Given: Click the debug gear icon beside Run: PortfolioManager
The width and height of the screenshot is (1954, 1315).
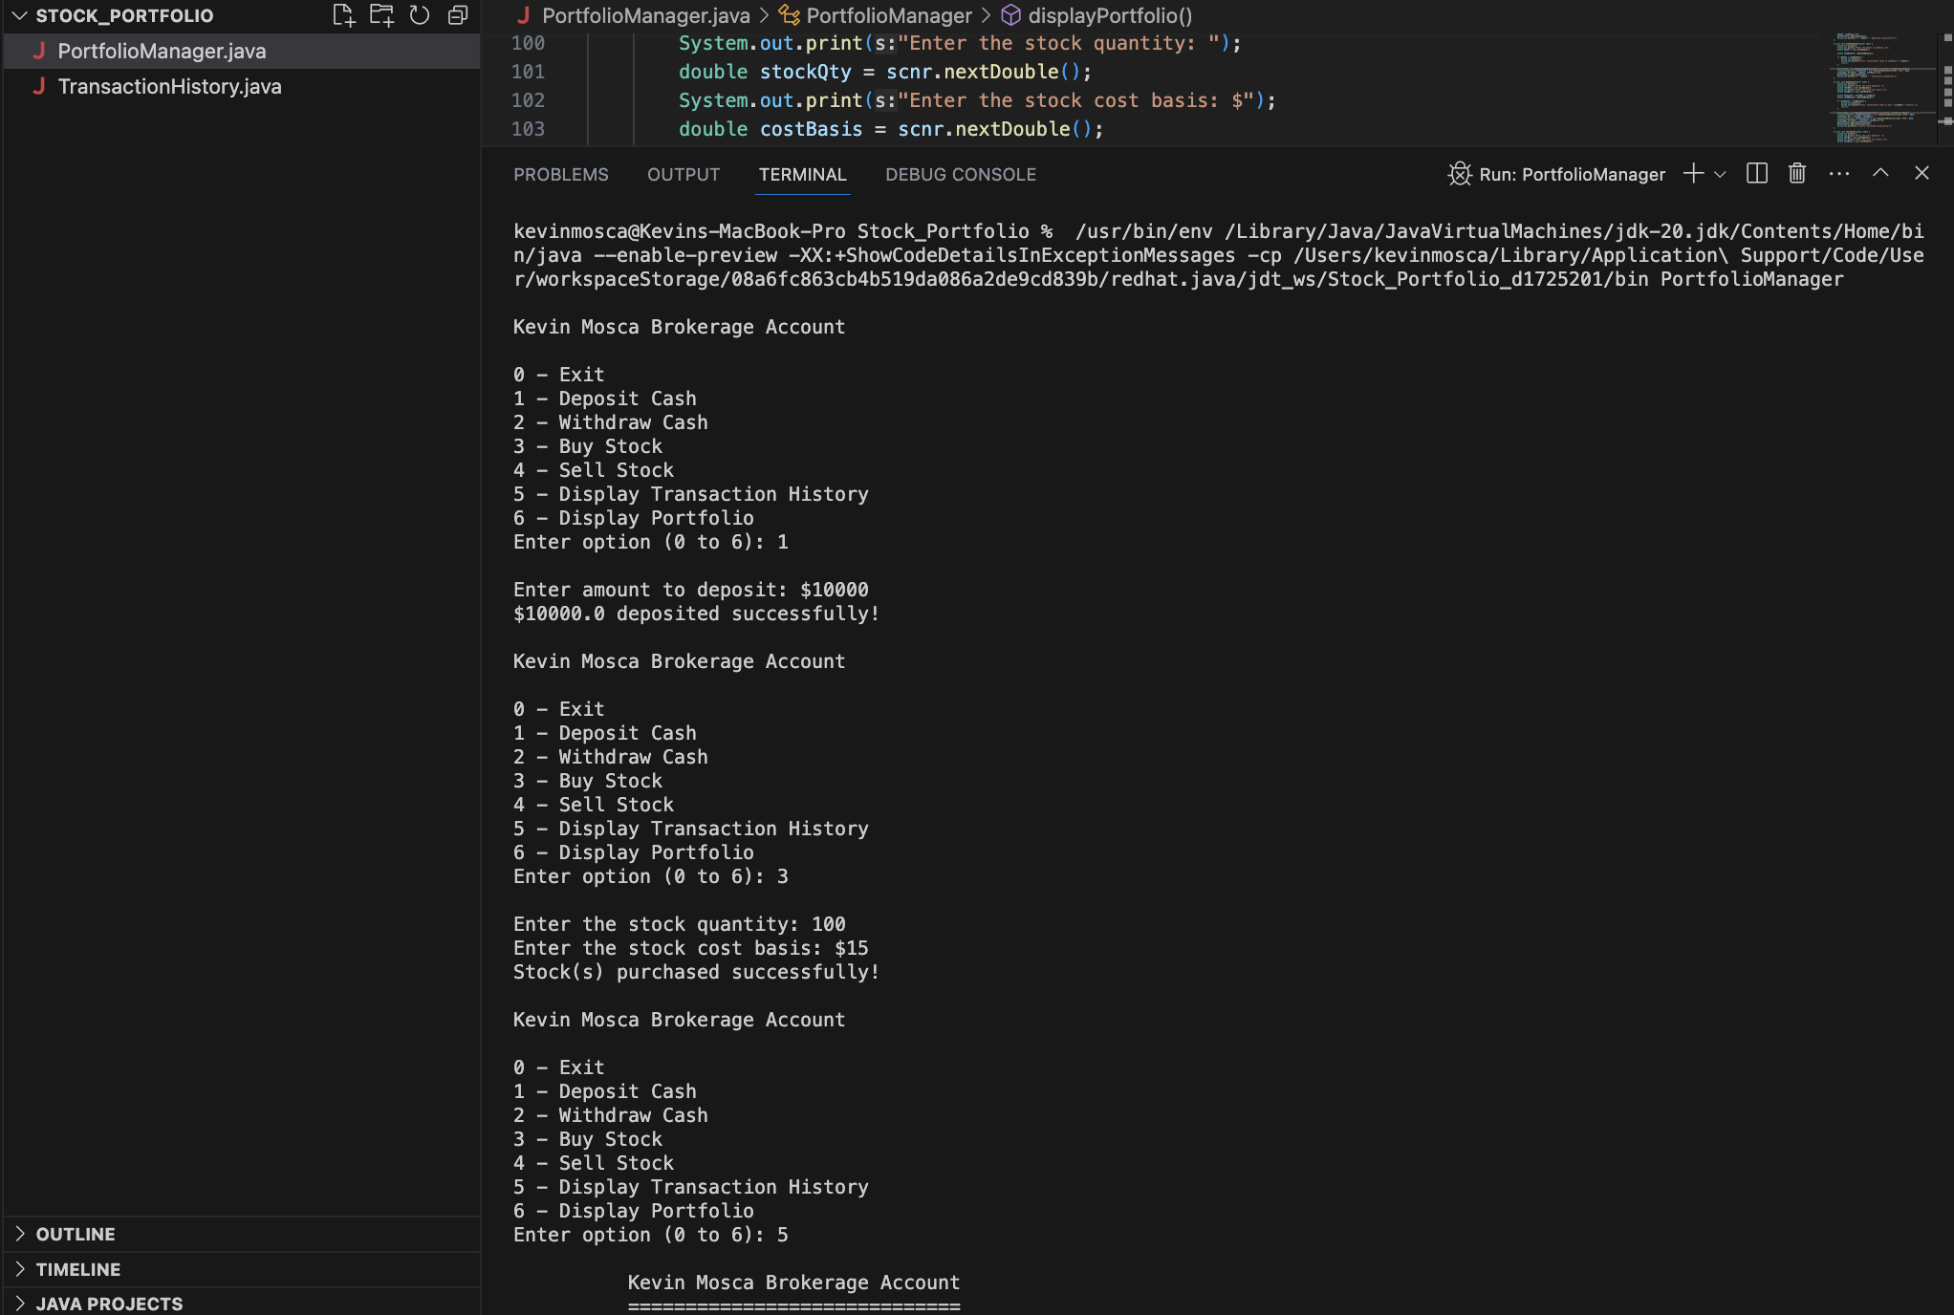Looking at the screenshot, I should coord(1459,174).
